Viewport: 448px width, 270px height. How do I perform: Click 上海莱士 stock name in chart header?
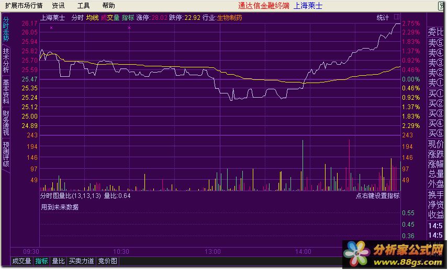[52, 18]
